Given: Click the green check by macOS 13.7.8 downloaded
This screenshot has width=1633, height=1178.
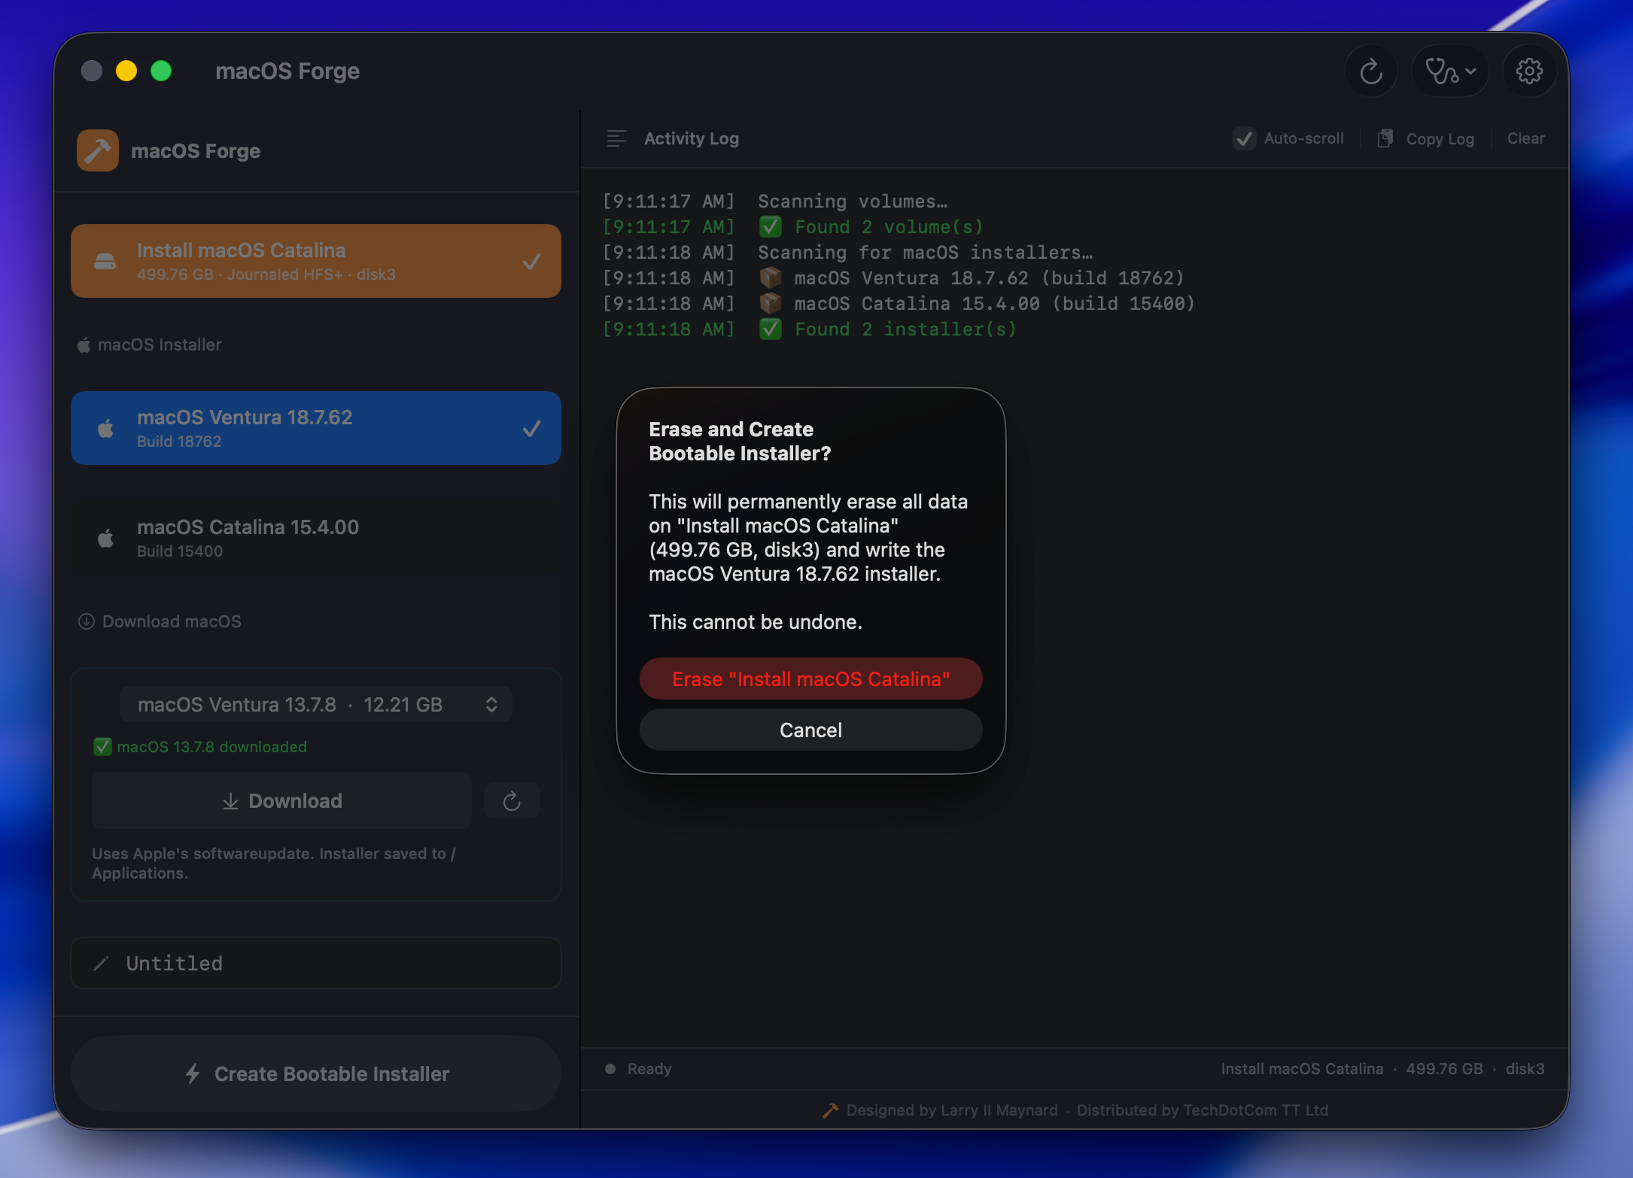Looking at the screenshot, I should pyautogui.click(x=102, y=747).
